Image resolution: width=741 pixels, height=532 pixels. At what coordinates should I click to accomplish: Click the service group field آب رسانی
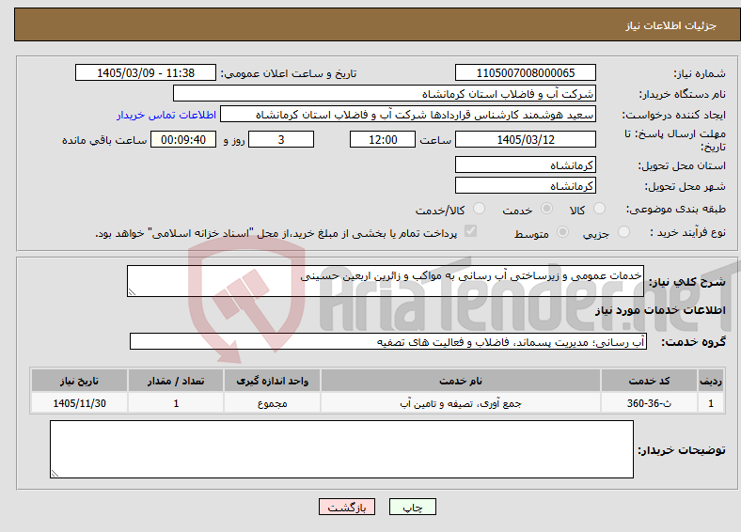pos(388,341)
